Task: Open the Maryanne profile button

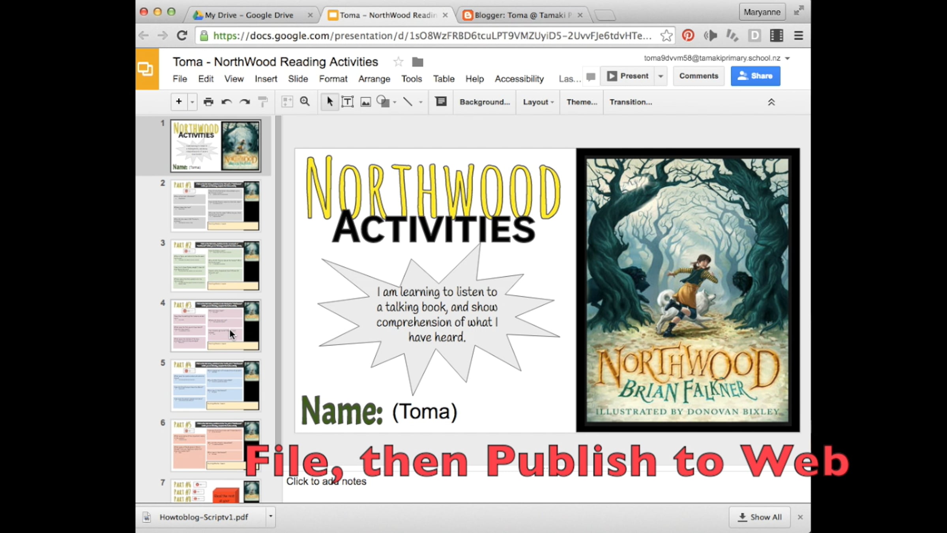Action: pos(762,12)
